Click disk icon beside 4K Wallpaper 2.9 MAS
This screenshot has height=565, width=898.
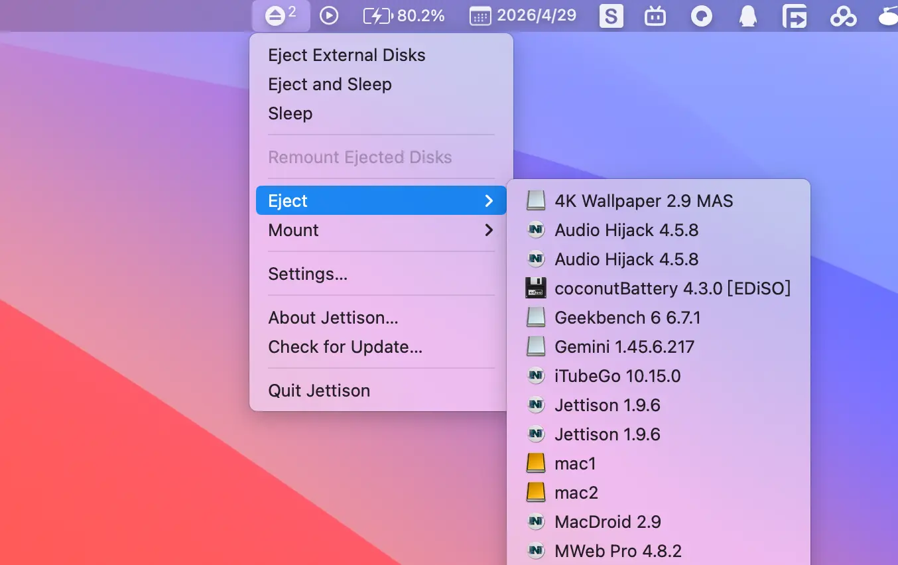click(x=536, y=201)
